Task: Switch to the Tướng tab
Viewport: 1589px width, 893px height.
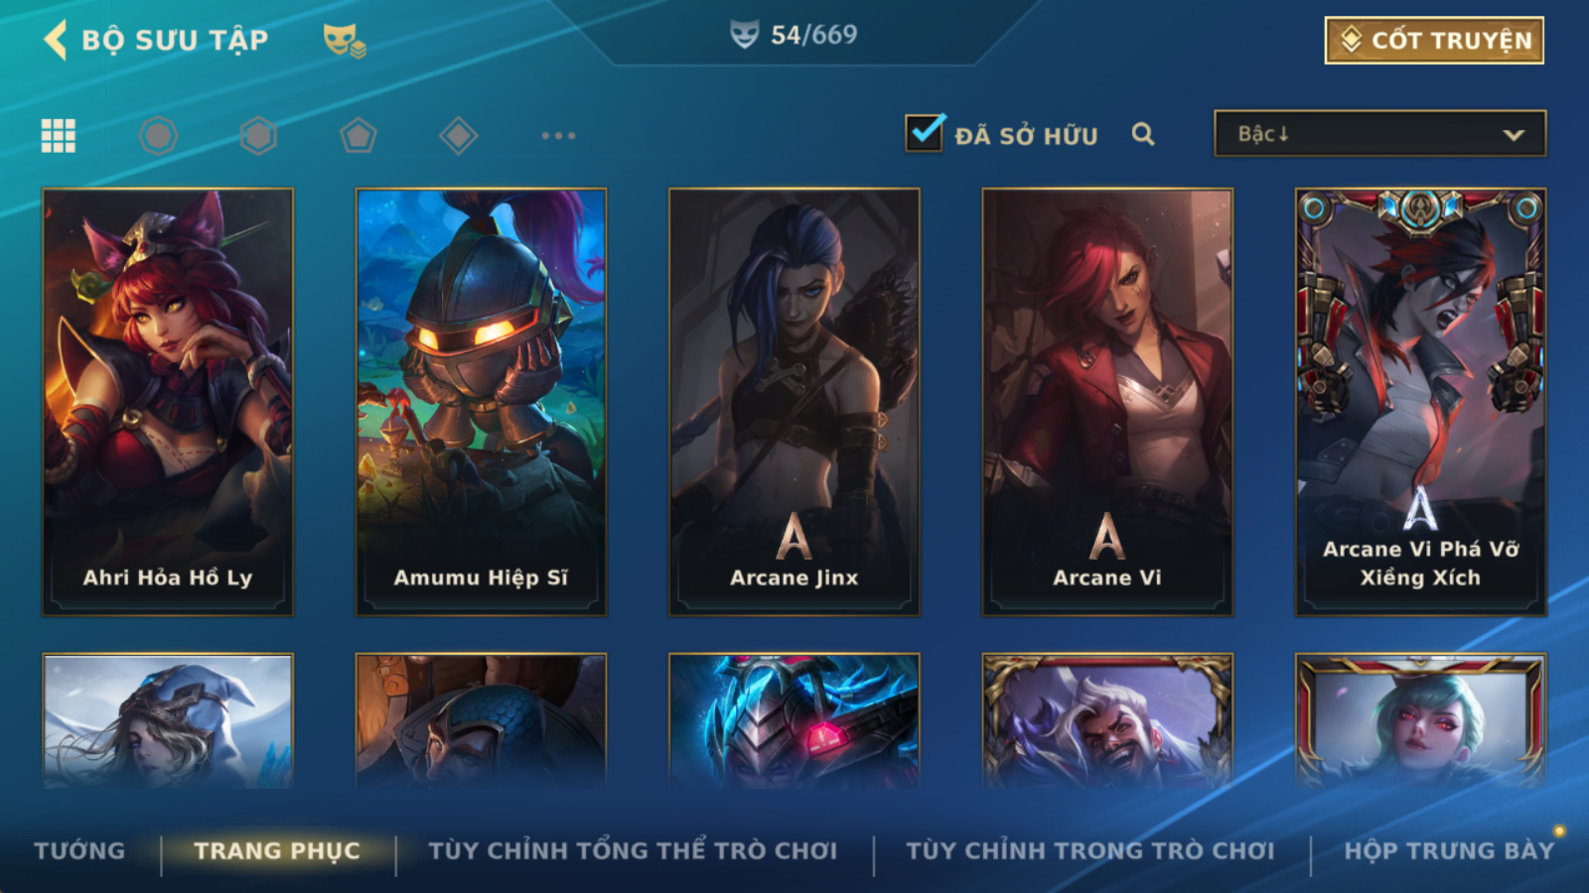Action: [x=79, y=850]
